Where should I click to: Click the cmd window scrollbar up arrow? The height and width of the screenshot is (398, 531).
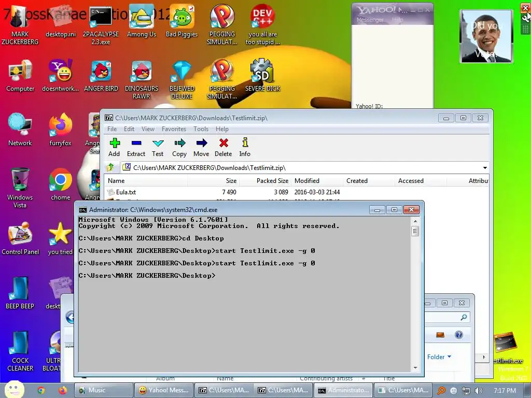pyautogui.click(x=415, y=221)
